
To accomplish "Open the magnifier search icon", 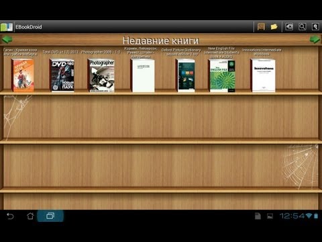I will [302, 27].
